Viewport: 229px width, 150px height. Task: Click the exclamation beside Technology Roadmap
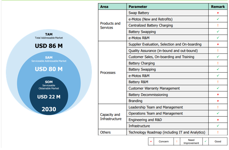click(x=218, y=132)
